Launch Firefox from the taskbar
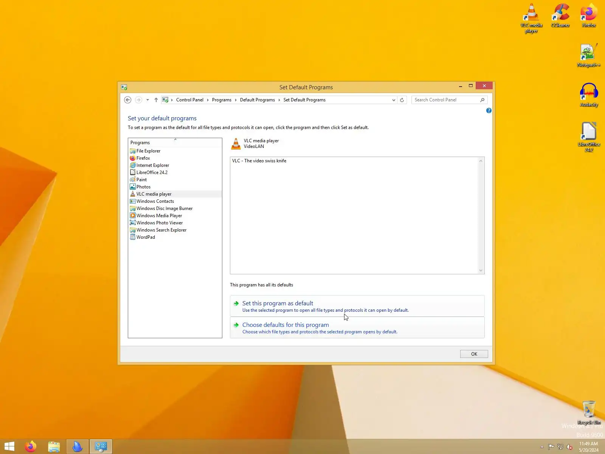The height and width of the screenshot is (454, 605). click(x=31, y=446)
